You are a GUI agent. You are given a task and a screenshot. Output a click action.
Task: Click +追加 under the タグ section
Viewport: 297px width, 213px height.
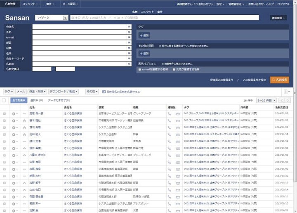pos(144,35)
